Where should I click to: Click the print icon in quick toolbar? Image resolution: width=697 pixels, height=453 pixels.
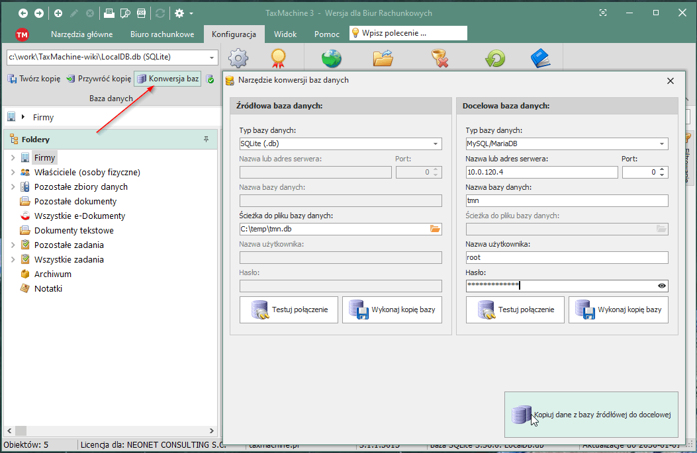(109, 13)
